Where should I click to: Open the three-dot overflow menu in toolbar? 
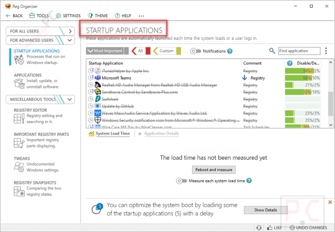coord(141,16)
